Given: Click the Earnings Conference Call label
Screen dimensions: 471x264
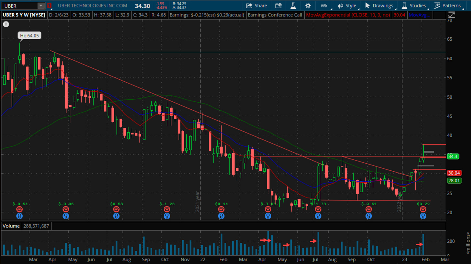Looking at the screenshot, I should coord(274,15).
